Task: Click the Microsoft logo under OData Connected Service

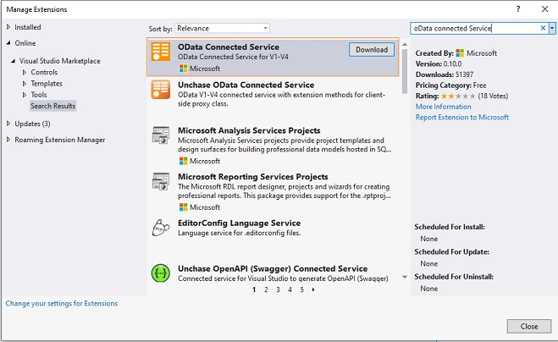Action: pos(183,69)
